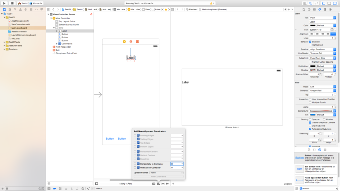This screenshot has height=191, width=340.
Task: Open the File inspector
Action: pos(303,9)
